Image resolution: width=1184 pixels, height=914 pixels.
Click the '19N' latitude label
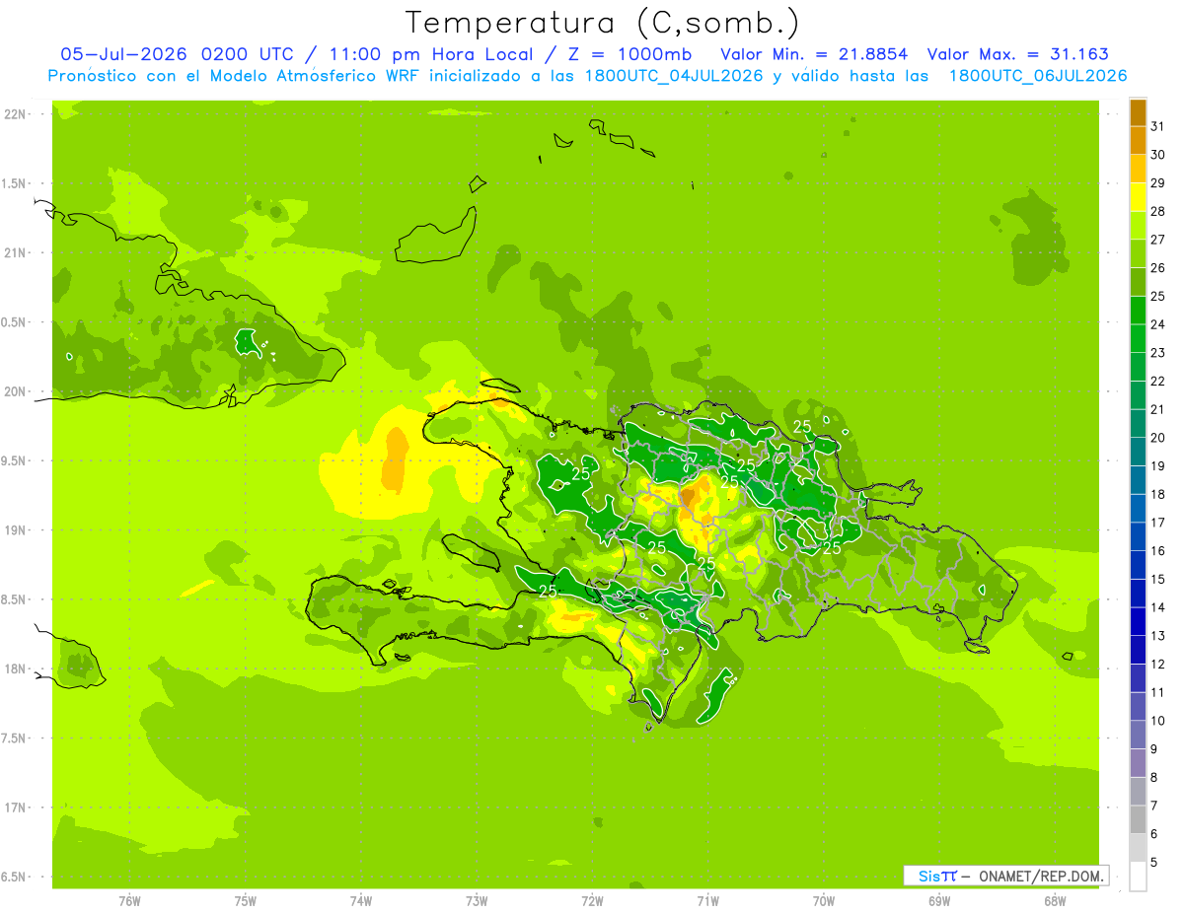[16, 530]
